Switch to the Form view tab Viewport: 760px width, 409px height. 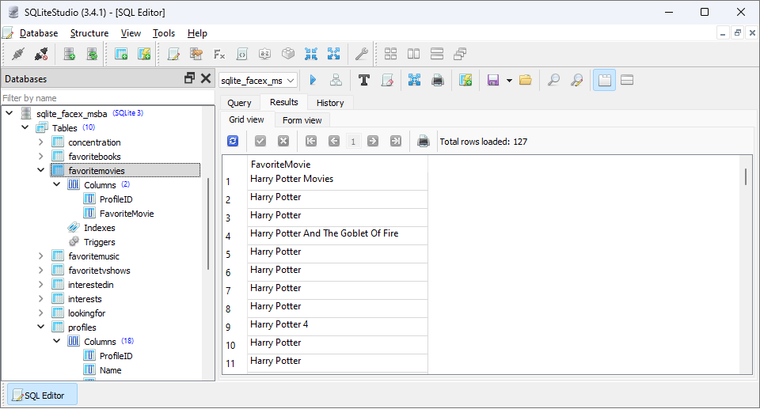click(x=302, y=120)
